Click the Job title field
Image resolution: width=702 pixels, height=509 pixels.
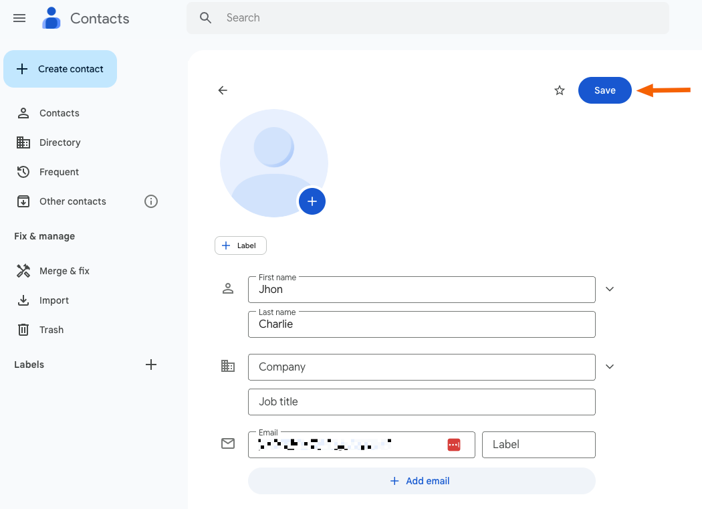[x=422, y=402]
